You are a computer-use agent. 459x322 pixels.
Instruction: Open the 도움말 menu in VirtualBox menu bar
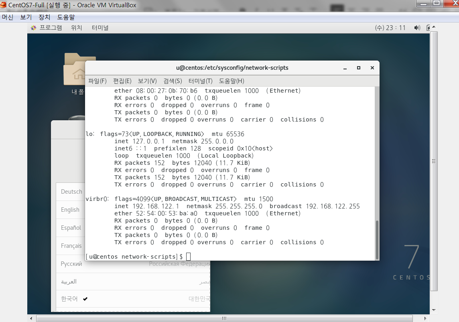click(x=66, y=17)
